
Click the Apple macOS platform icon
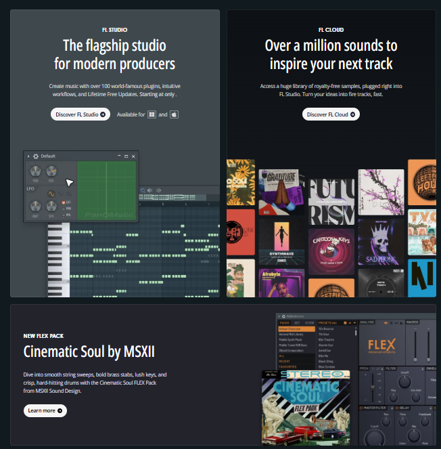pos(175,114)
